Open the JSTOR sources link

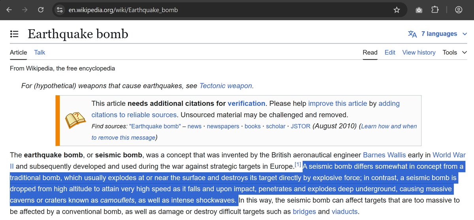(x=301, y=126)
